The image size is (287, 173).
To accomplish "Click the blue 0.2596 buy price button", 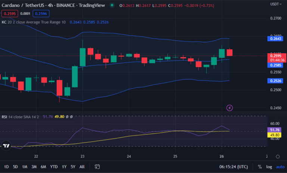I will 41,13.
